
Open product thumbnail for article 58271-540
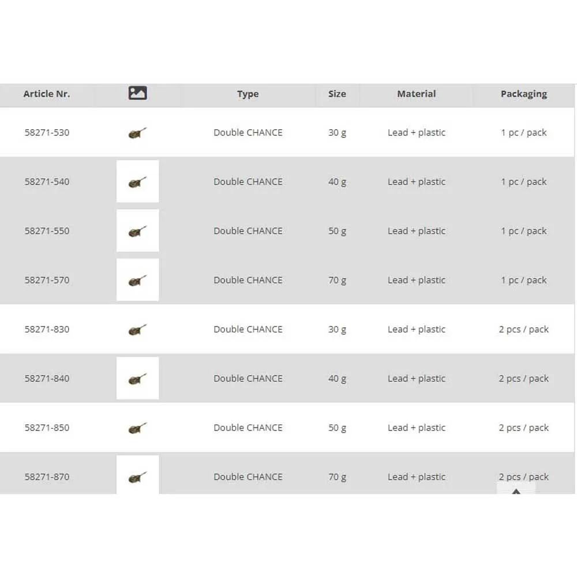coord(137,182)
